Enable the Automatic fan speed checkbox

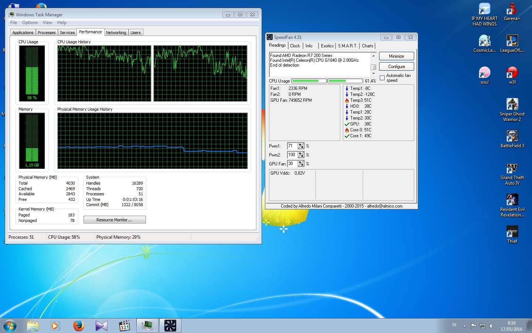(382, 78)
